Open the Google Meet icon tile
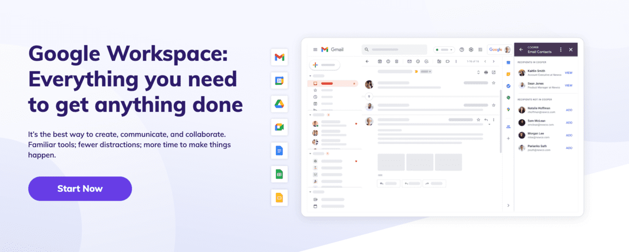Viewport: 629px width, 252px height. coord(279,127)
